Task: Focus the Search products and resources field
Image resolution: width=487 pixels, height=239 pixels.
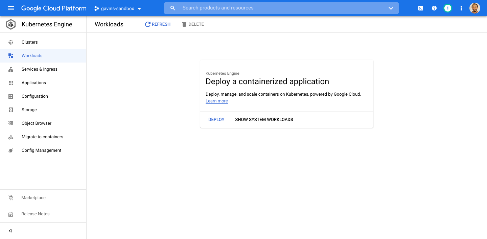Action: tap(281, 8)
